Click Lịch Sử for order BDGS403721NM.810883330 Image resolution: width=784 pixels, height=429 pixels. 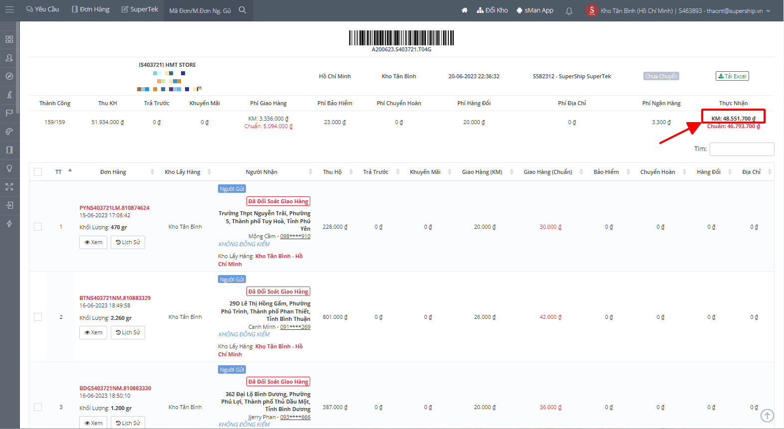click(x=128, y=423)
